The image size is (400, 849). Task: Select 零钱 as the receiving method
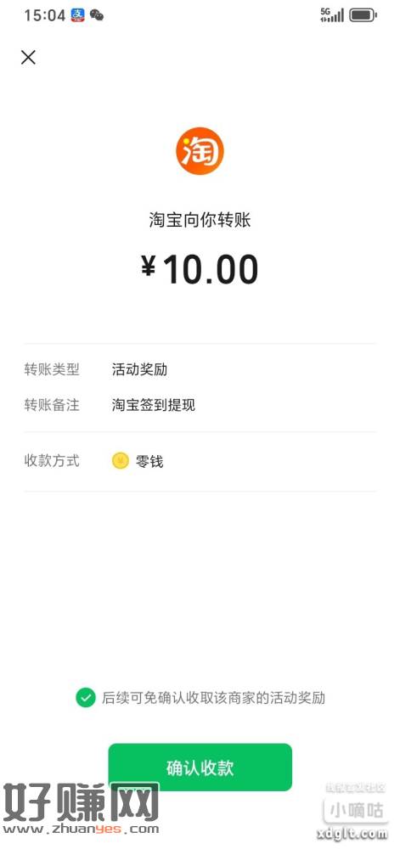click(149, 461)
